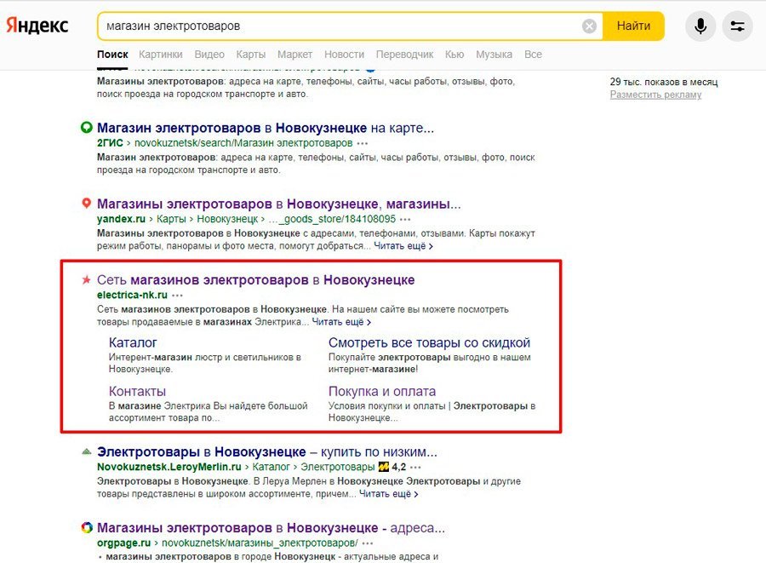This screenshot has height=563, width=766.
Task: Open options dots next to orgpage.ru URL
Action: click(368, 543)
